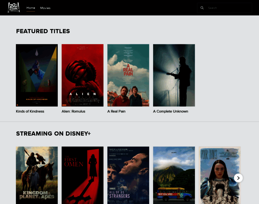
Task: Open The First Omen poster
Action: [x=82, y=175]
